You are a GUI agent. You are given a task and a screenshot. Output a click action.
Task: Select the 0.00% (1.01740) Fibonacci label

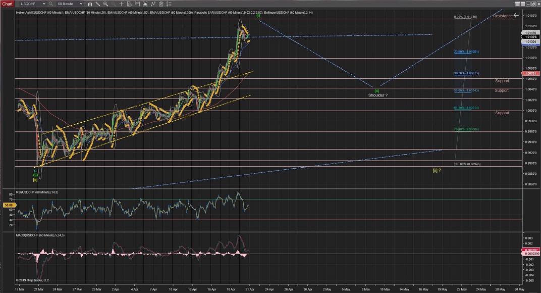(x=465, y=17)
